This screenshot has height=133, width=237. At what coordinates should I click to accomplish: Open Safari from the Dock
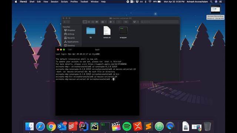[40, 126]
